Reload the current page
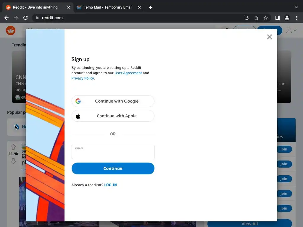The width and height of the screenshot is (303, 227). click(x=25, y=18)
